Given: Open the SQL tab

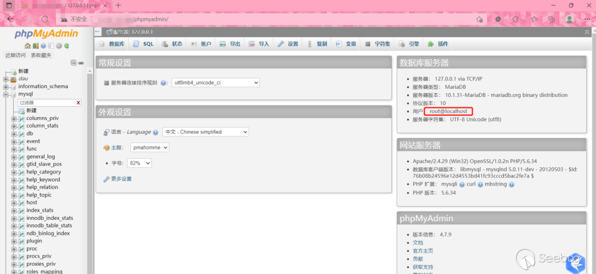Looking at the screenshot, I should [x=143, y=44].
